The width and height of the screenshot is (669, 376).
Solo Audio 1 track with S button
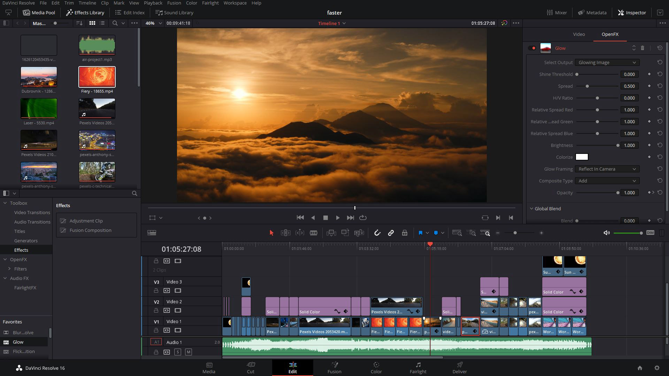(x=178, y=352)
